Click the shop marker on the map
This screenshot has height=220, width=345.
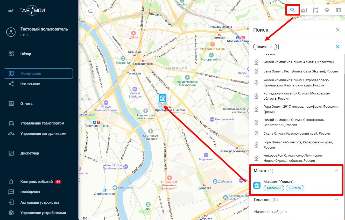162,98
